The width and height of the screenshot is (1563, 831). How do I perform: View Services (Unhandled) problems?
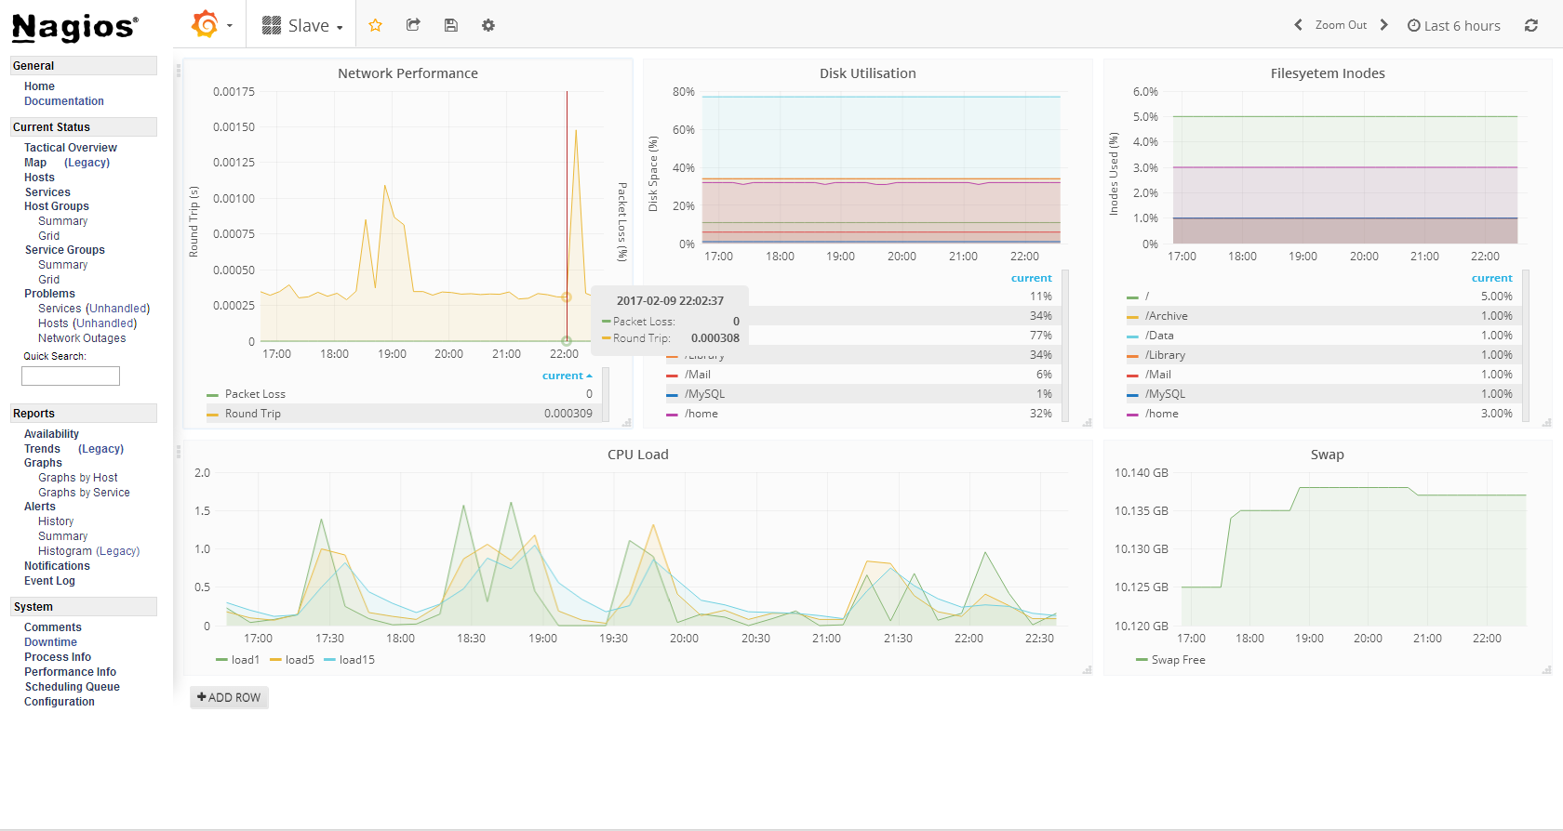click(94, 309)
